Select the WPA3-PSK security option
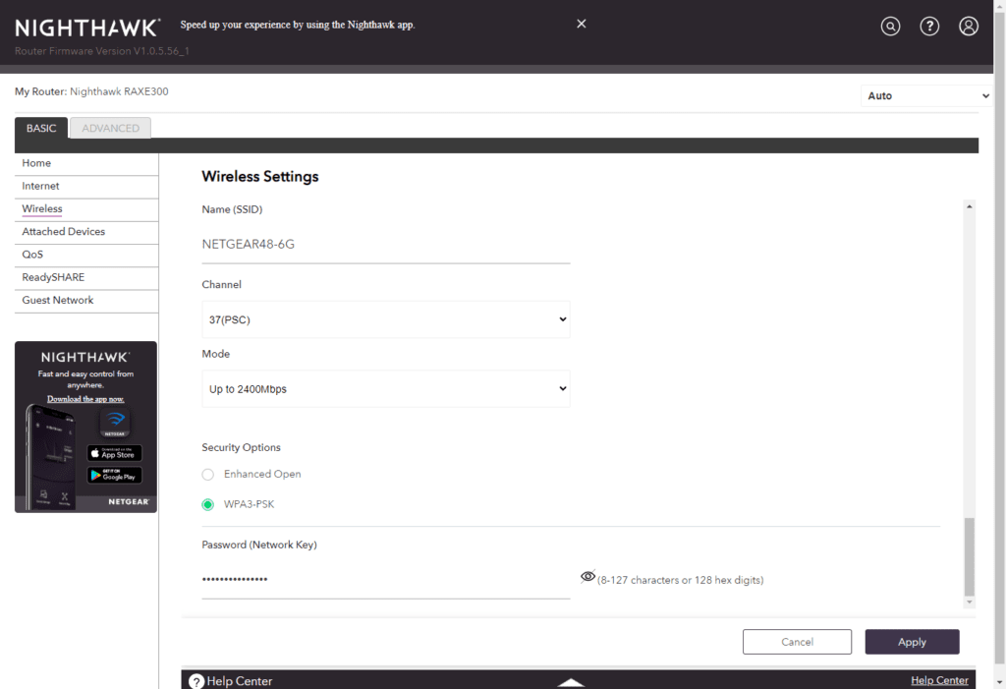 pyautogui.click(x=207, y=505)
